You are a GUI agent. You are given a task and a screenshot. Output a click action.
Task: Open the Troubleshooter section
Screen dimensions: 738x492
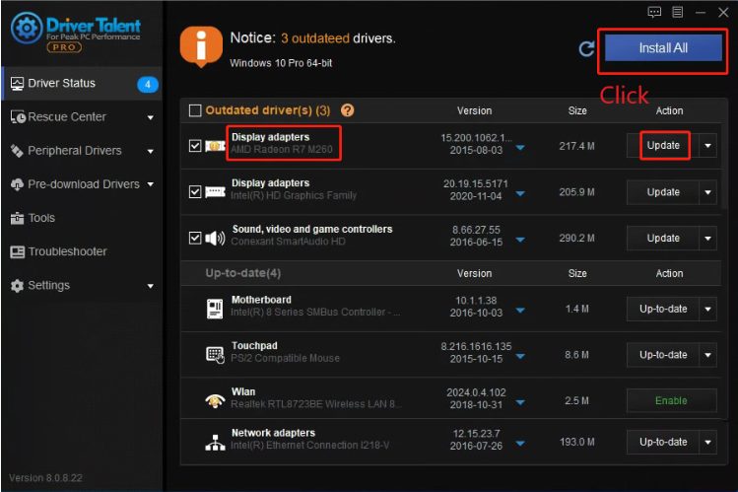click(x=82, y=251)
